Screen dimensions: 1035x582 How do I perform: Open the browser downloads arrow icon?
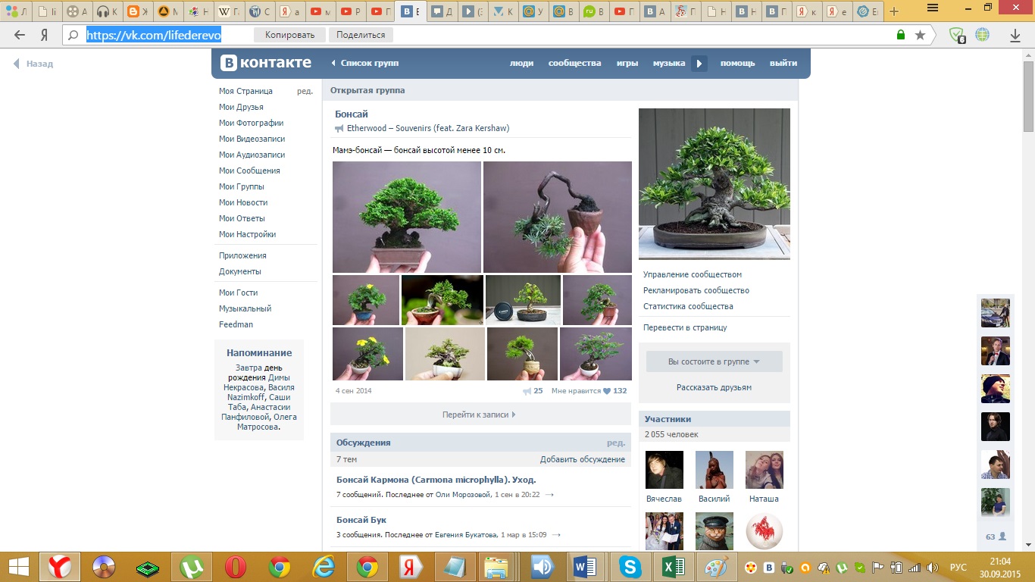pos(1015,35)
